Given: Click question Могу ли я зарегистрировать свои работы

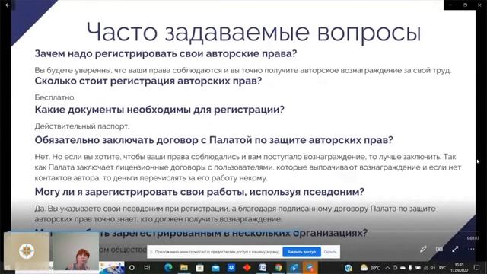Looking at the screenshot, I should pyautogui.click(x=199, y=192).
